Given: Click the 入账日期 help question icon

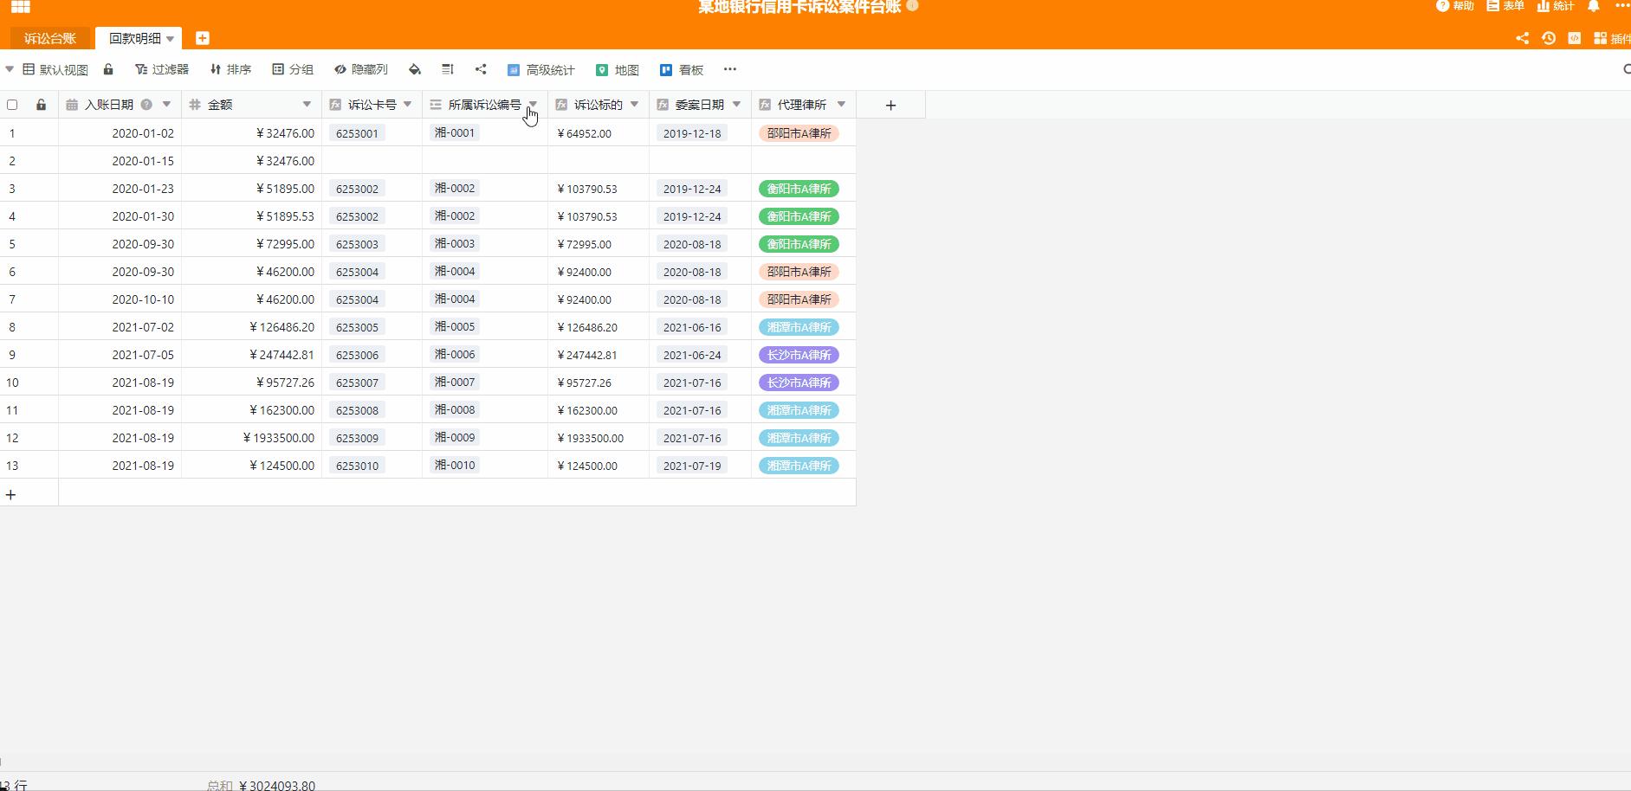Looking at the screenshot, I should (146, 105).
